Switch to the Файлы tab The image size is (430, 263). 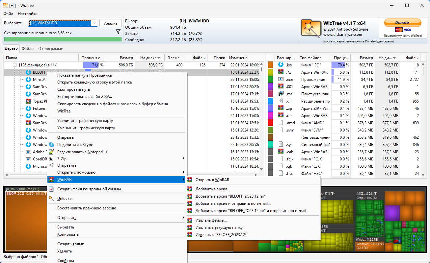pyautogui.click(x=28, y=49)
